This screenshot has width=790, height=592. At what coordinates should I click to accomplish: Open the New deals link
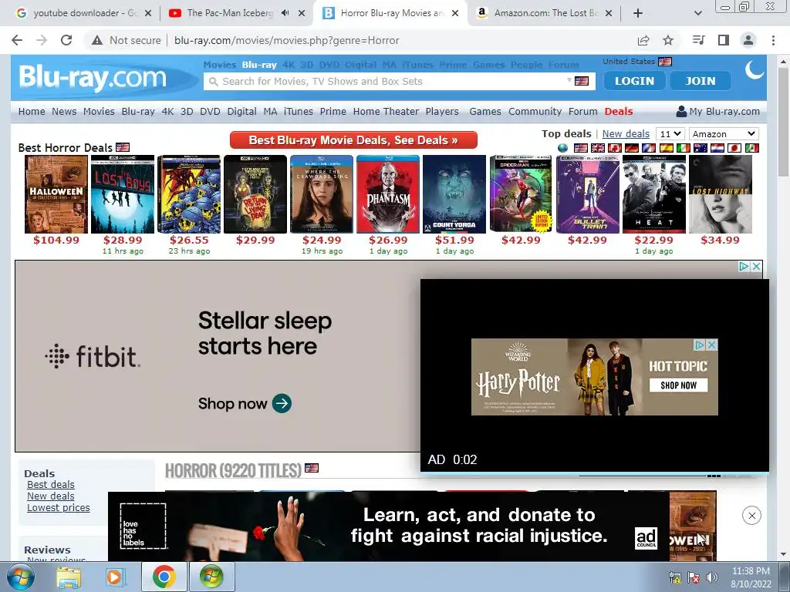coord(626,134)
